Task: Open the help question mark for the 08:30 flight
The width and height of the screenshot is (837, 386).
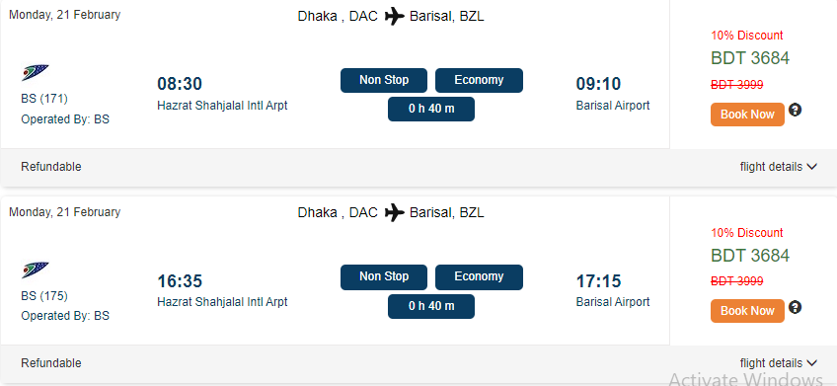Action: 795,111
